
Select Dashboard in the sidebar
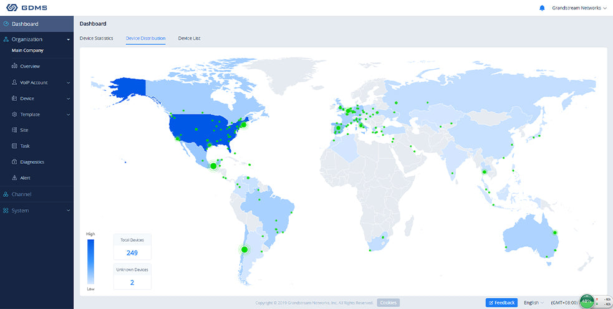tap(37, 24)
